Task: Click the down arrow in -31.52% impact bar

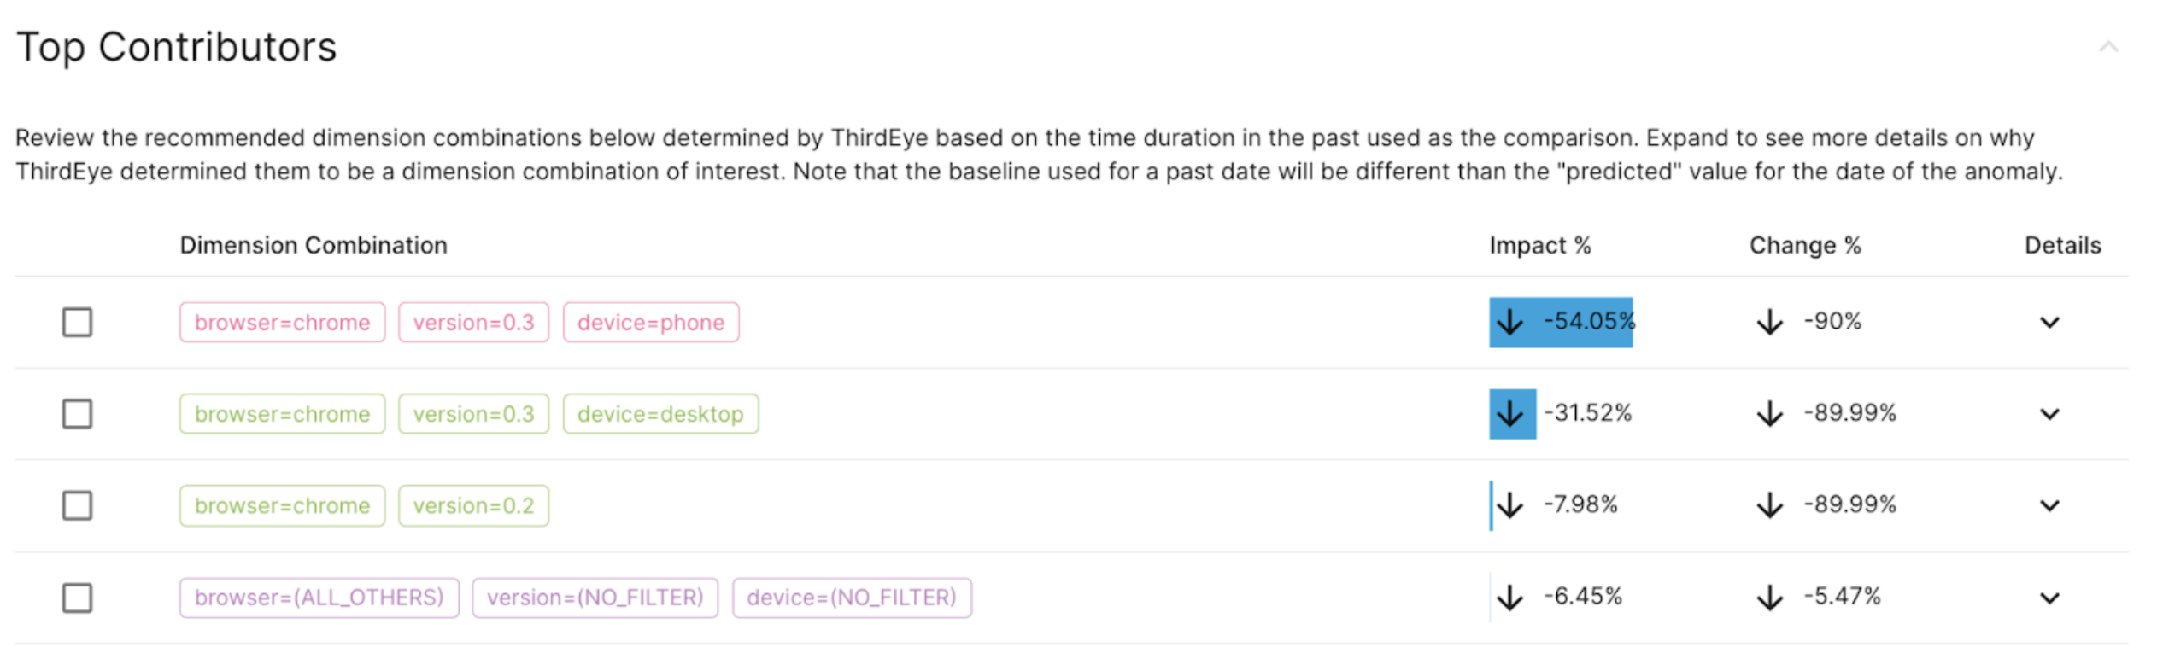Action: coord(1510,414)
